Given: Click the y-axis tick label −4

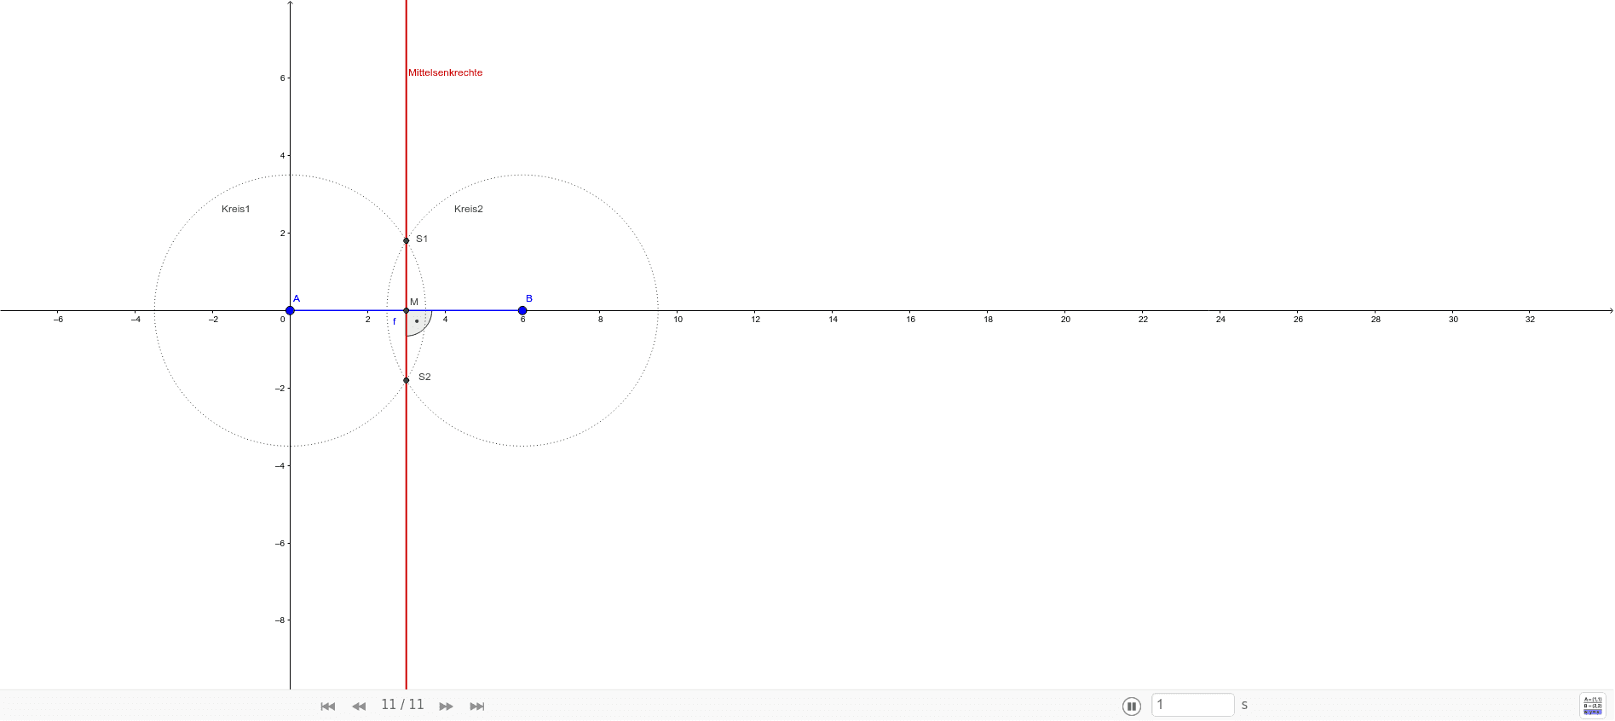Looking at the screenshot, I should (x=280, y=466).
